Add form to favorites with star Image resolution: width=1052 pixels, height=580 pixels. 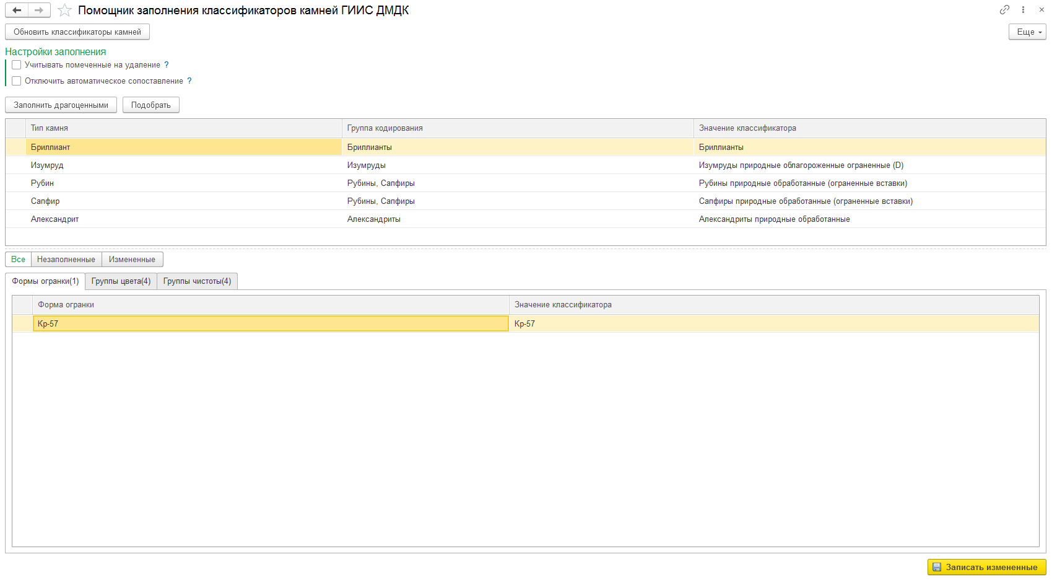(64, 10)
